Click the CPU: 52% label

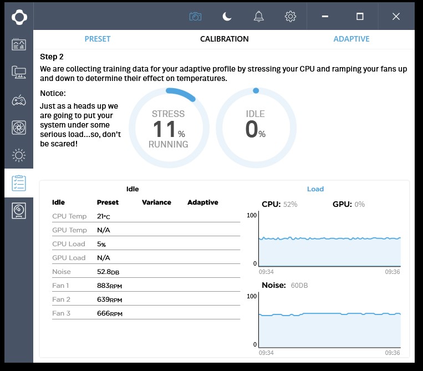coord(279,204)
